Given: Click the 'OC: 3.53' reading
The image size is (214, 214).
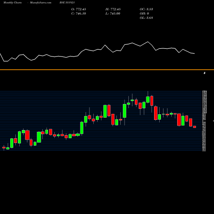Looking at the screenshot, I should (146, 9).
